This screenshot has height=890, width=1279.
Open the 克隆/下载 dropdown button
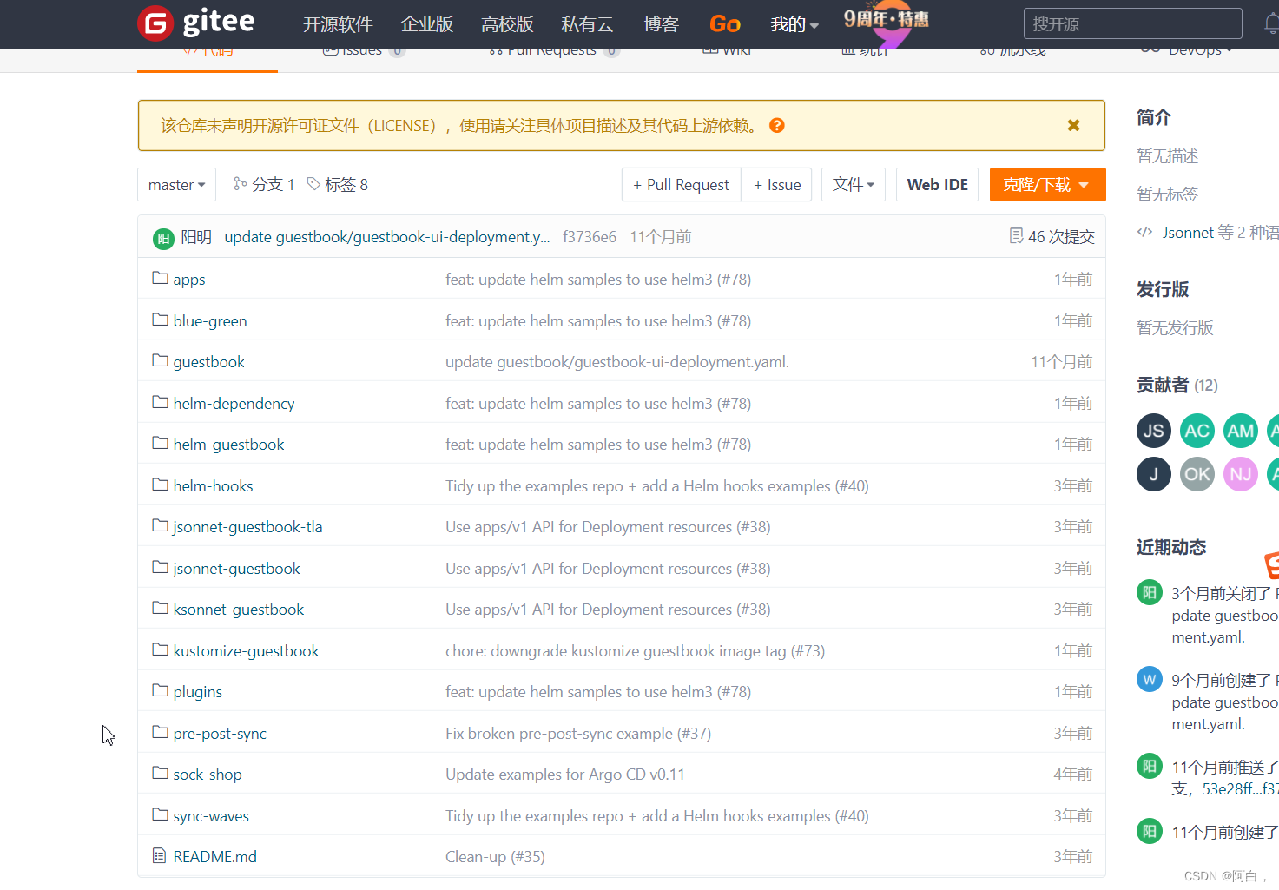pos(1047,184)
